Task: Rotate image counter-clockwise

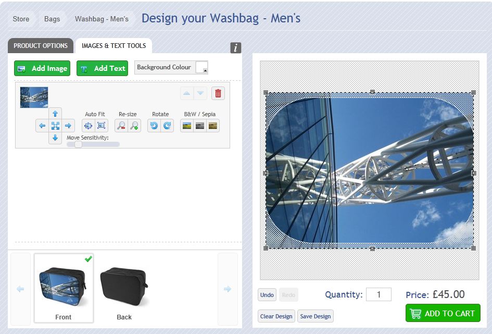Action: [x=154, y=126]
